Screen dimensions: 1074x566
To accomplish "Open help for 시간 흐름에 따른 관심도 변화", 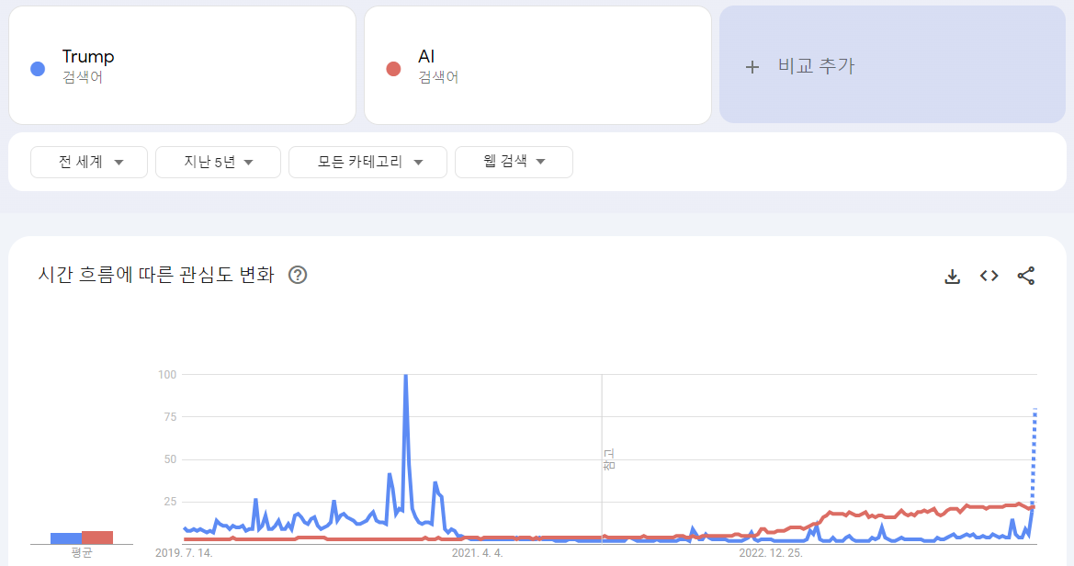I will 298,275.
